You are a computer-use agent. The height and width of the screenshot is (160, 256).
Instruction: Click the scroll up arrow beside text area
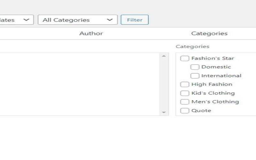164,56
